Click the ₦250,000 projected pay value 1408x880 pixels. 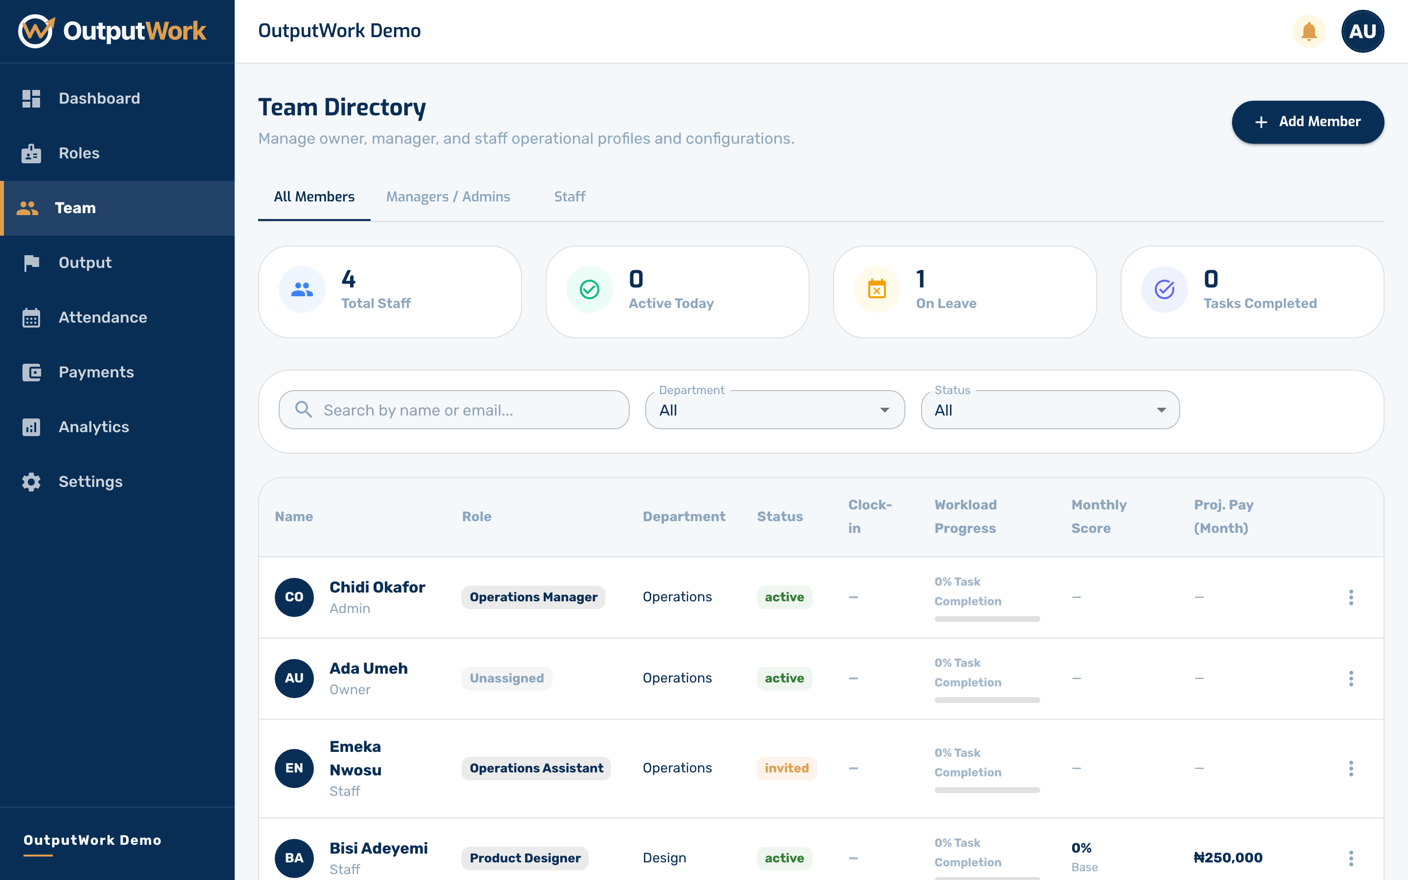coord(1228,858)
